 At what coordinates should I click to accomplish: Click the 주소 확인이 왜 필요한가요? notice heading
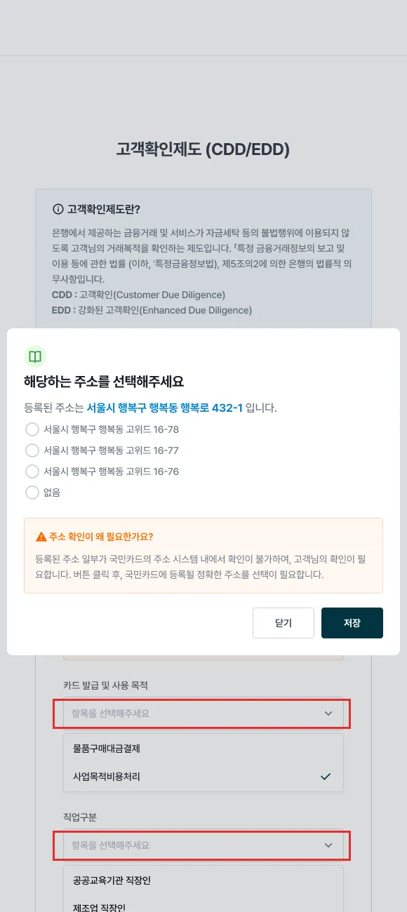(x=101, y=537)
